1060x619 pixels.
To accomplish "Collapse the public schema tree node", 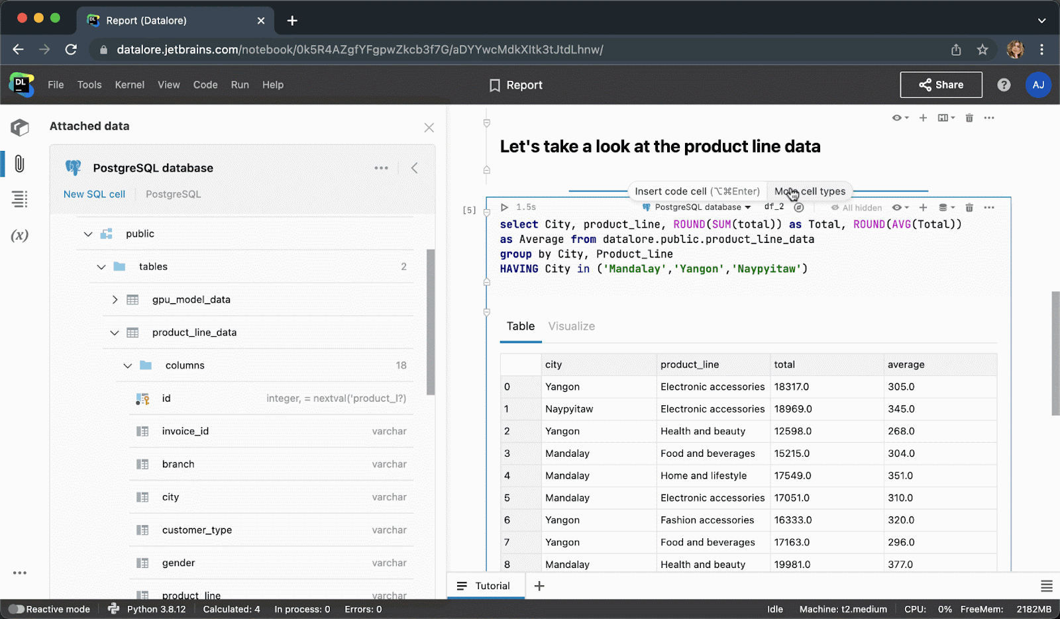I will 88,234.
